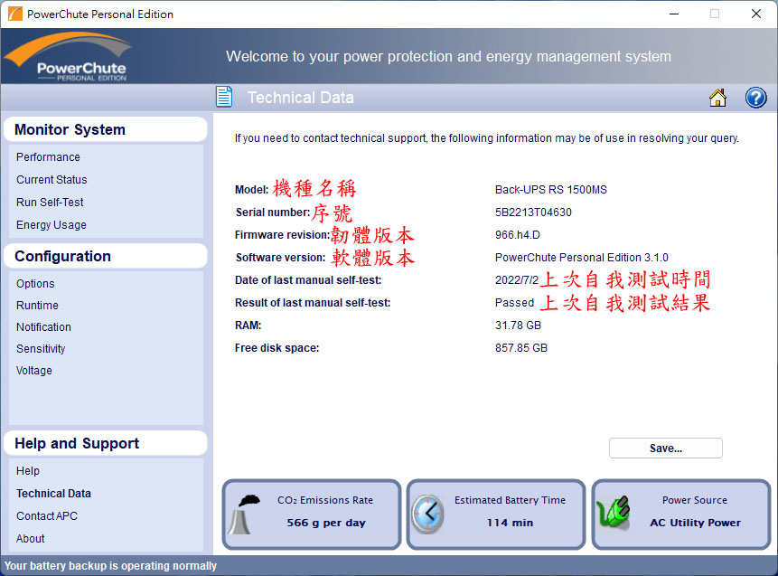Select Run Self-Test

(50, 202)
